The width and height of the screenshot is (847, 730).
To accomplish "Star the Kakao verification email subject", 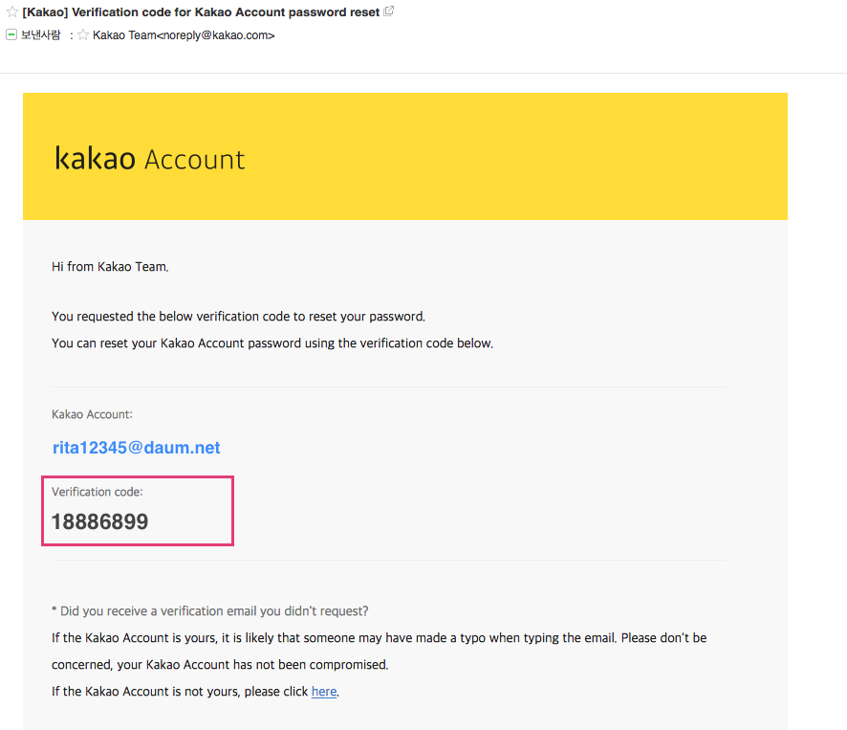I will 12,12.
